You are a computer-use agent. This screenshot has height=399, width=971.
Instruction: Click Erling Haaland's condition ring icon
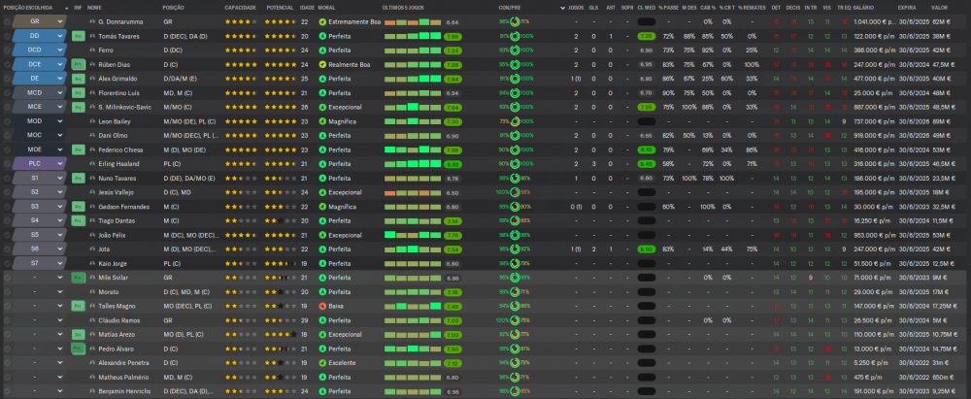point(515,164)
